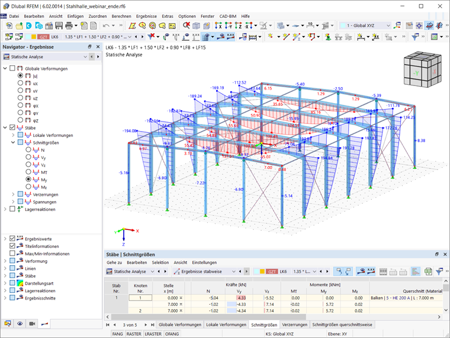The width and height of the screenshot is (450, 338).
Task: Open the navigator views camera tab
Action: pyautogui.click(x=32, y=324)
